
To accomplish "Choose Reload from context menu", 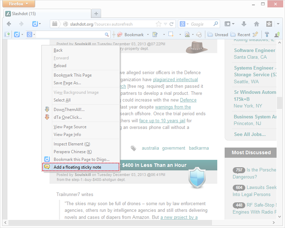I will (81, 66).
